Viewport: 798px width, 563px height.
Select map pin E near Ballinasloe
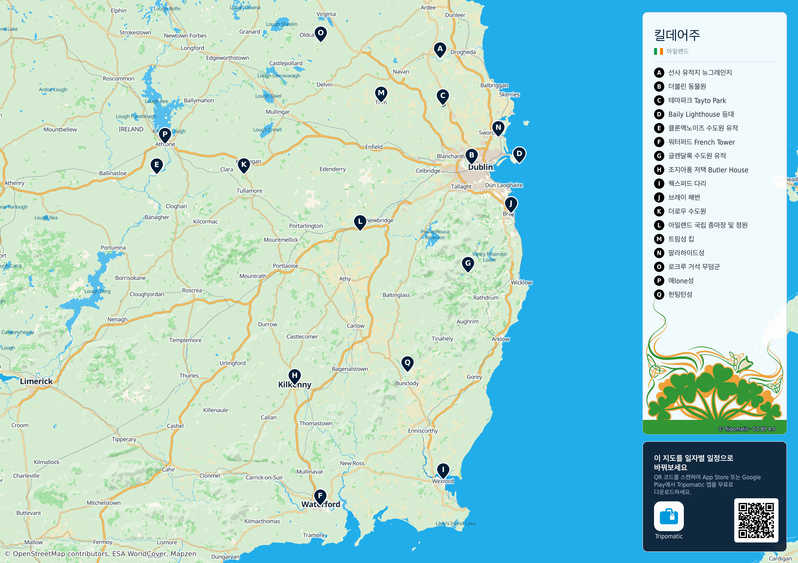157,166
